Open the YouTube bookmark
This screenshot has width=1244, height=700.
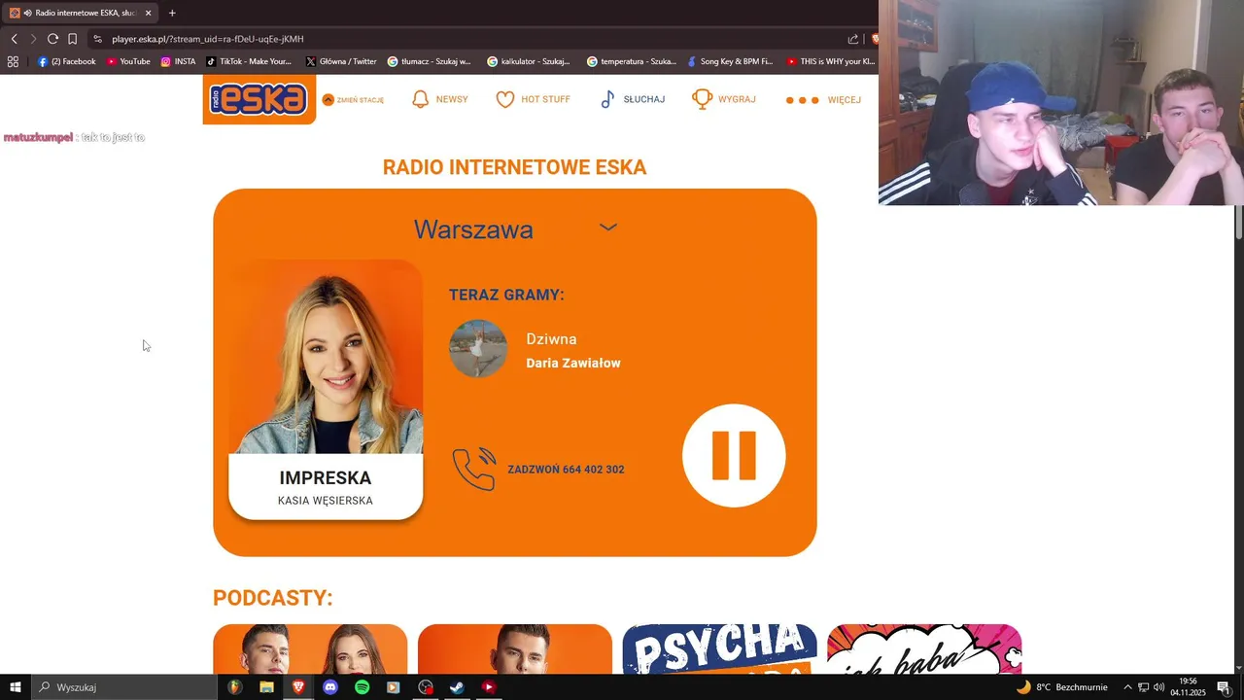128,61
